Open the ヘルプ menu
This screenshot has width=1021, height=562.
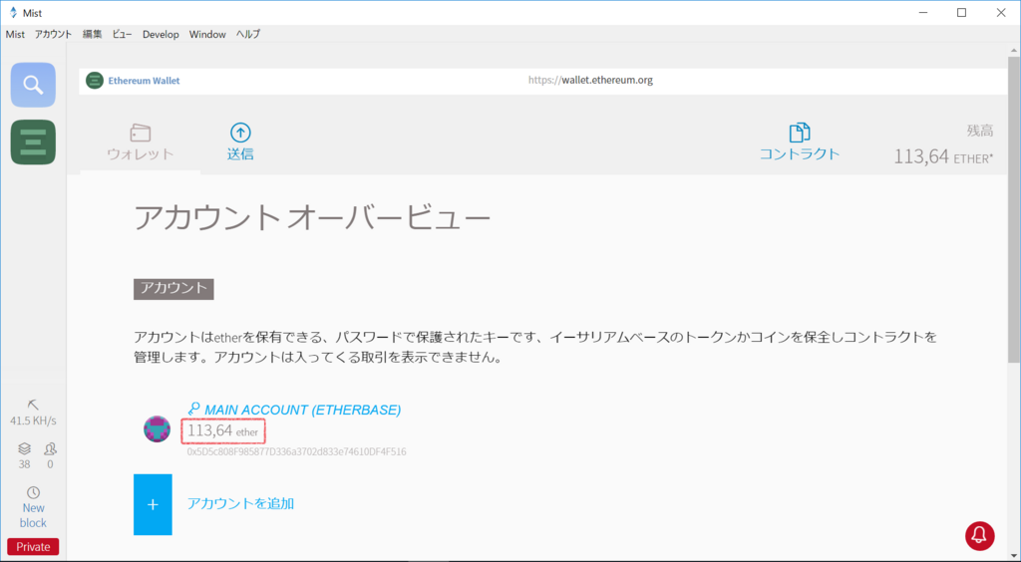[248, 35]
